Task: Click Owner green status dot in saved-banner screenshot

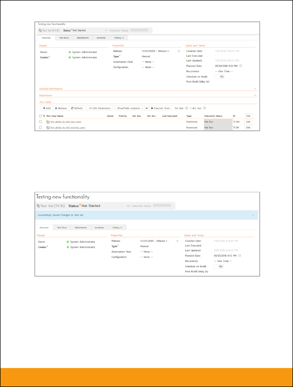Action: (68, 242)
